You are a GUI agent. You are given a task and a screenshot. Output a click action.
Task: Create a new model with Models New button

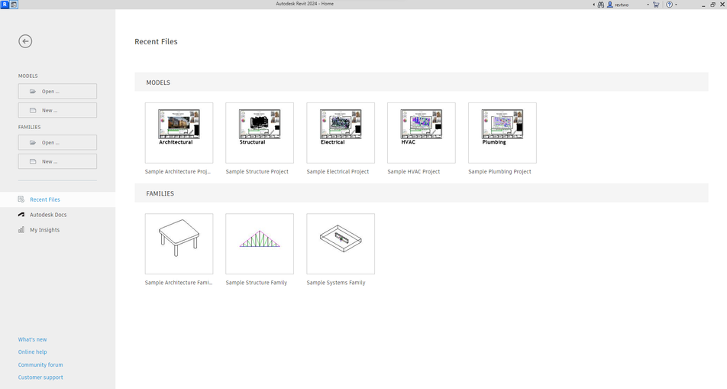(x=57, y=111)
